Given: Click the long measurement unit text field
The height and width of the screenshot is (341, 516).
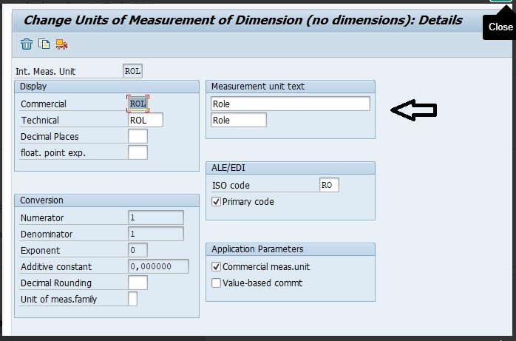Looking at the screenshot, I should point(290,104).
